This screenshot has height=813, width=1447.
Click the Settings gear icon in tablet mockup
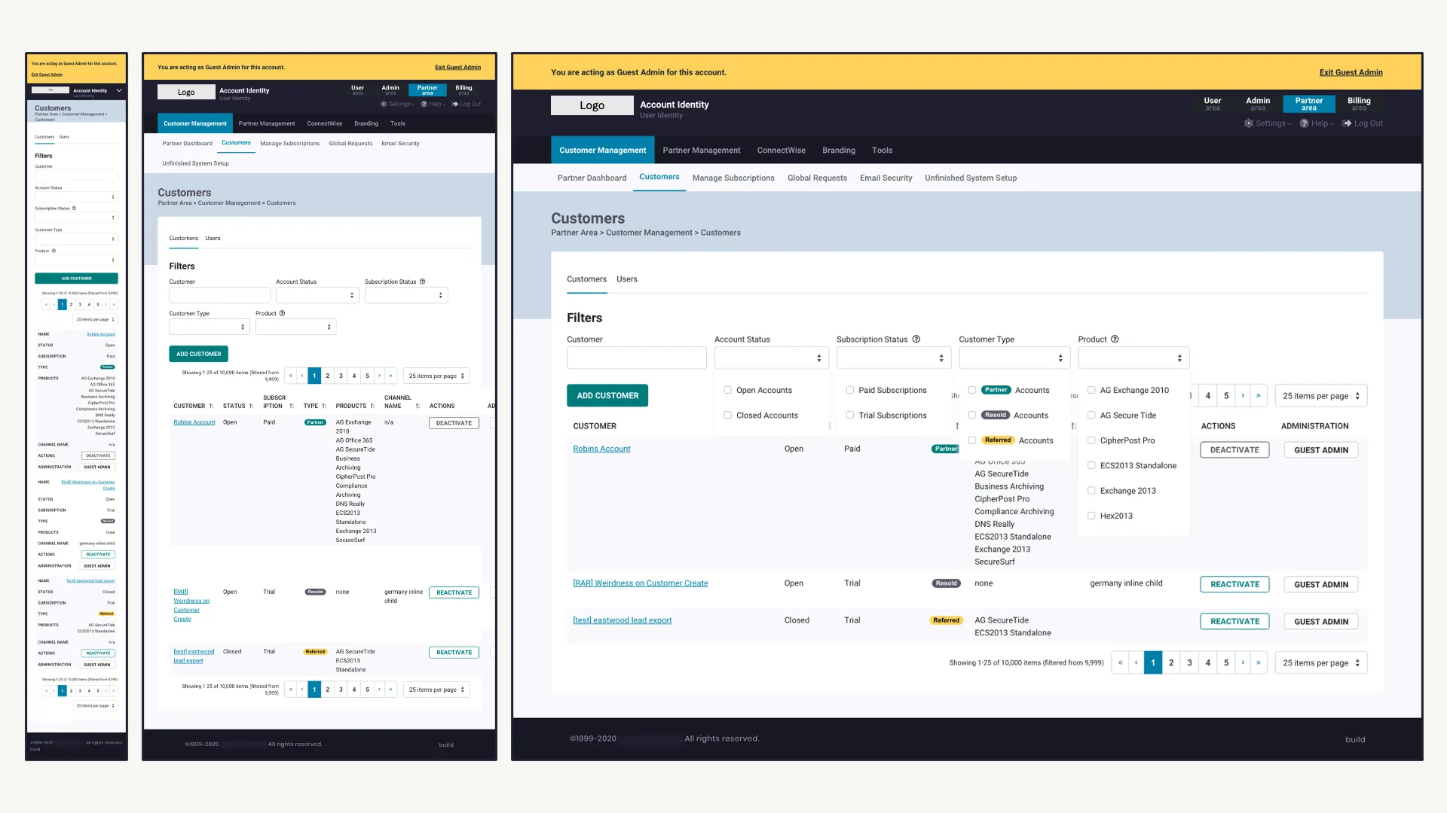[x=384, y=105]
